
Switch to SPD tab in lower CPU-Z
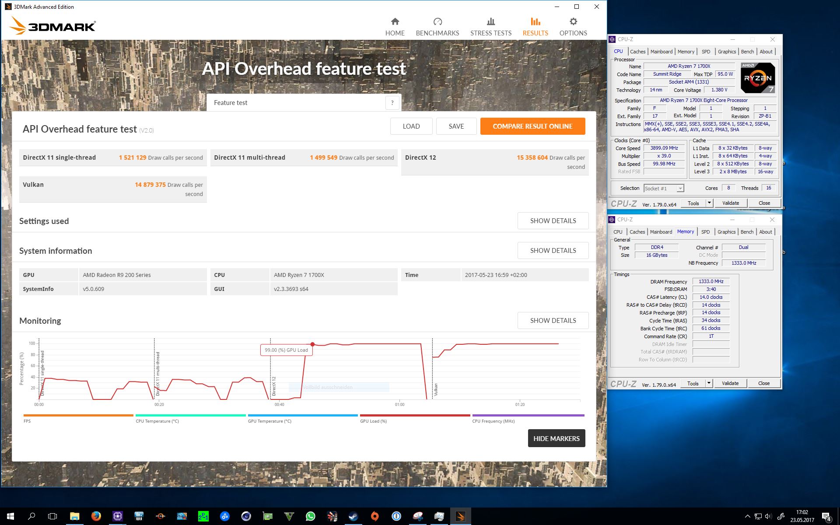click(x=705, y=232)
